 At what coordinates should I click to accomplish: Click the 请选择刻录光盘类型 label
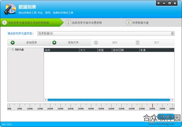pyautogui.click(x=21, y=34)
